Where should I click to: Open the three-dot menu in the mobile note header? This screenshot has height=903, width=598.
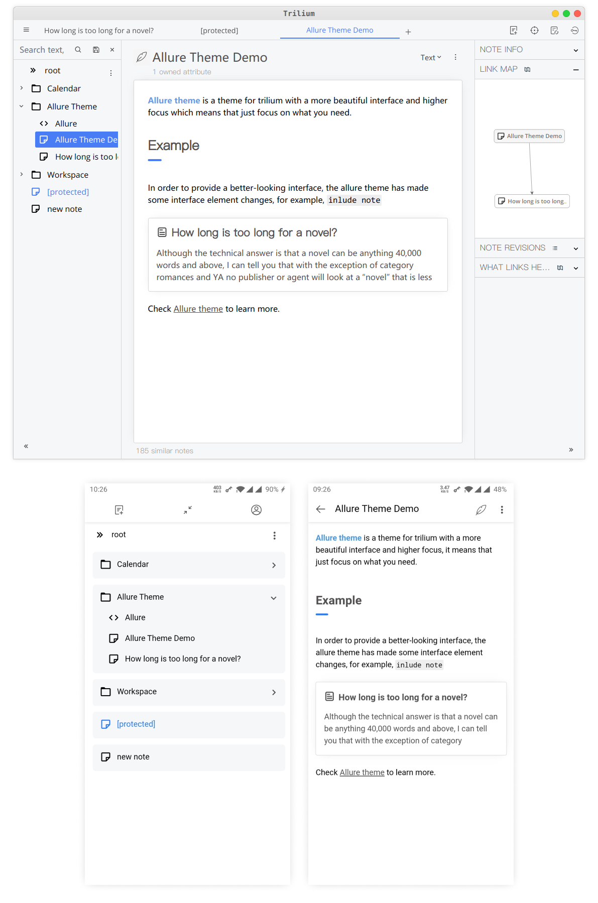pos(502,509)
